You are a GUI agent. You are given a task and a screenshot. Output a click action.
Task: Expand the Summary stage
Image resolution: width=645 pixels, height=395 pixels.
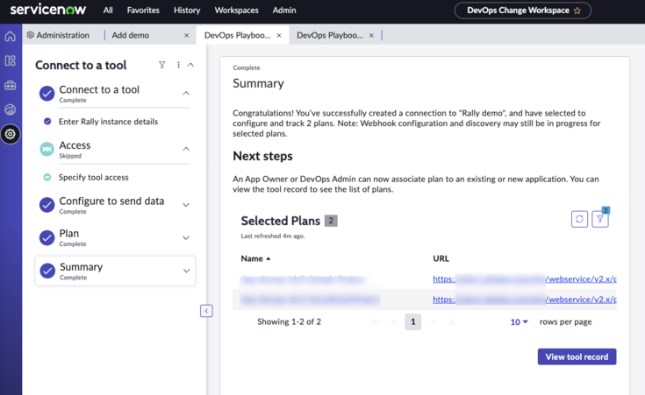pos(186,271)
